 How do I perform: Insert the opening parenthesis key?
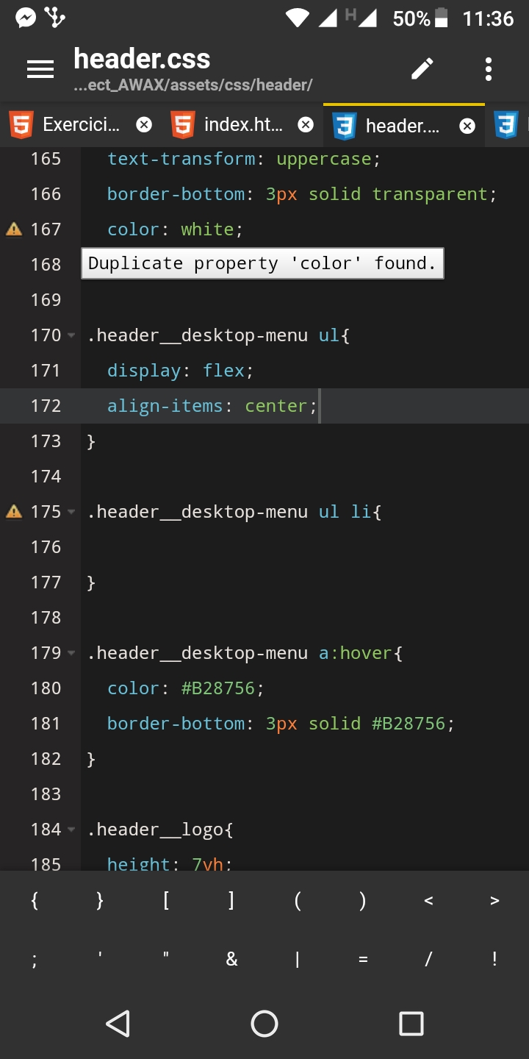click(x=298, y=900)
